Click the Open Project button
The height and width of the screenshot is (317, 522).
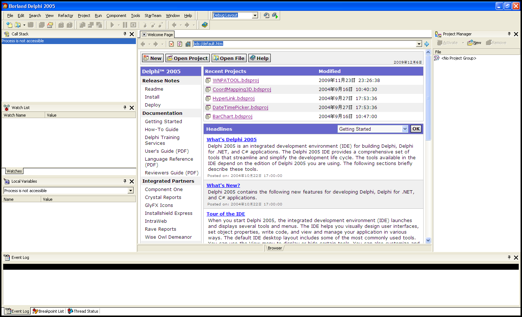click(x=187, y=58)
